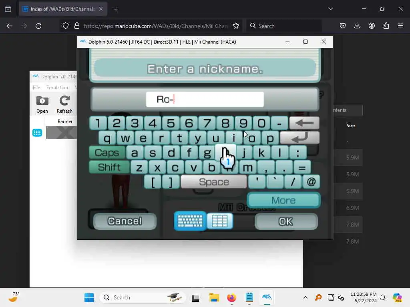Tap the letter q key
This screenshot has height=307, width=410.
(107, 138)
